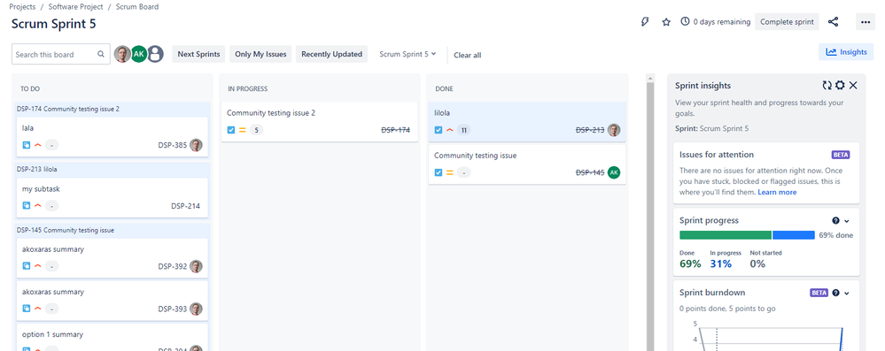Click task type checkbox icon on lilola card
The width and height of the screenshot is (885, 351).
tap(438, 130)
